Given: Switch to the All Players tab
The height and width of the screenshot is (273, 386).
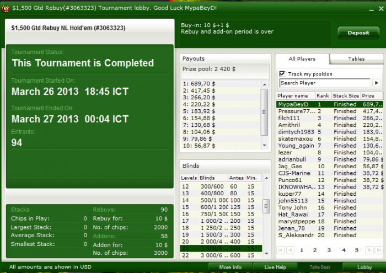Looking at the screenshot, I should tap(302, 59).
